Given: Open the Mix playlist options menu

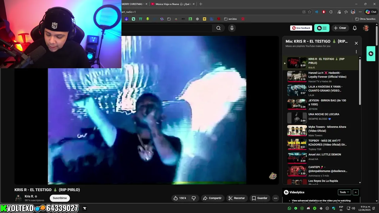Looking at the screenshot, I should click(356, 52).
